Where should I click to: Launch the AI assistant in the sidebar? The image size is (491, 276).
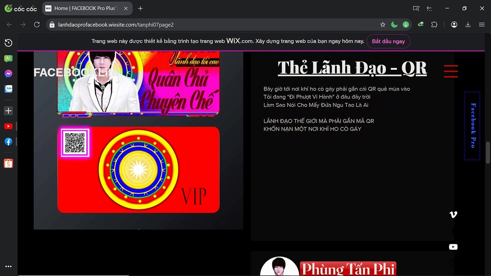(x=8, y=58)
